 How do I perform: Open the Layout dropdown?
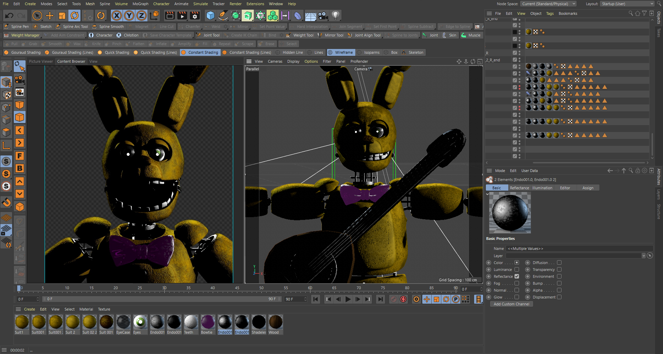click(x=627, y=4)
